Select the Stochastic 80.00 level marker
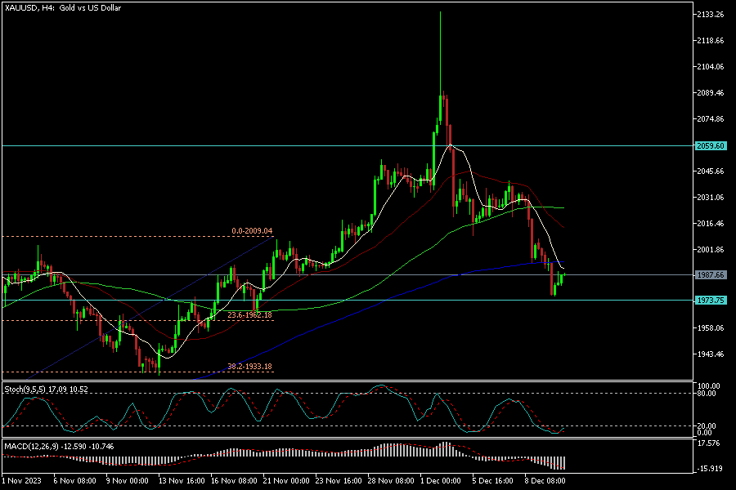736x490 pixels. pos(709,394)
